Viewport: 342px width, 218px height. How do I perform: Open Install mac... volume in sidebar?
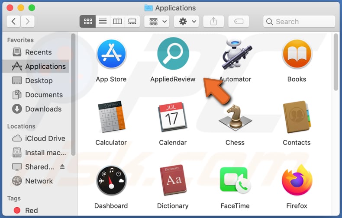pyautogui.click(x=36, y=153)
